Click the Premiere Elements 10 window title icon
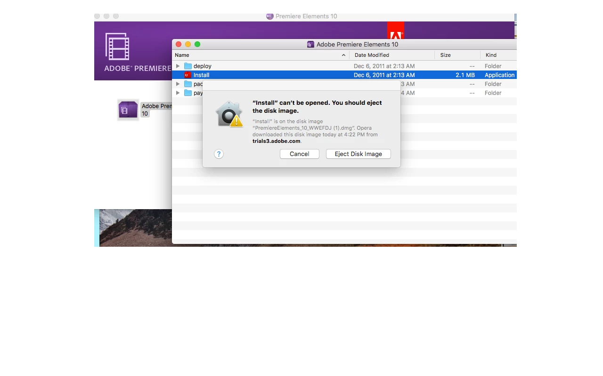This screenshot has height=376, width=603. (x=270, y=16)
